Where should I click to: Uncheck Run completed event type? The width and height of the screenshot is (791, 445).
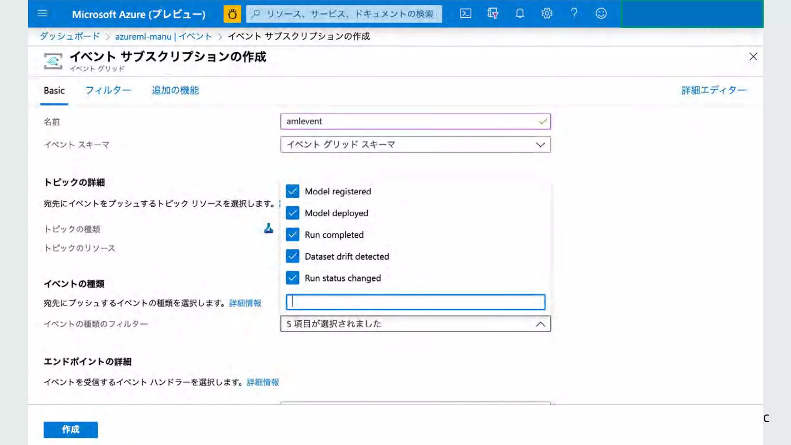click(x=292, y=234)
